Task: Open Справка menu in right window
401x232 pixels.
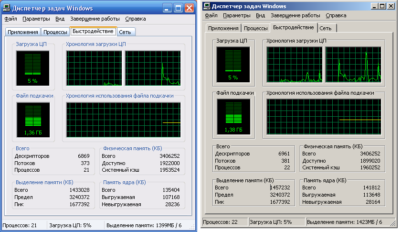Action: pos(336,16)
